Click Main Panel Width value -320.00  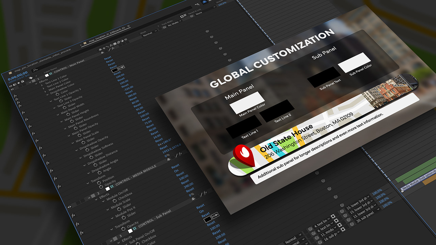pyautogui.click(x=128, y=88)
